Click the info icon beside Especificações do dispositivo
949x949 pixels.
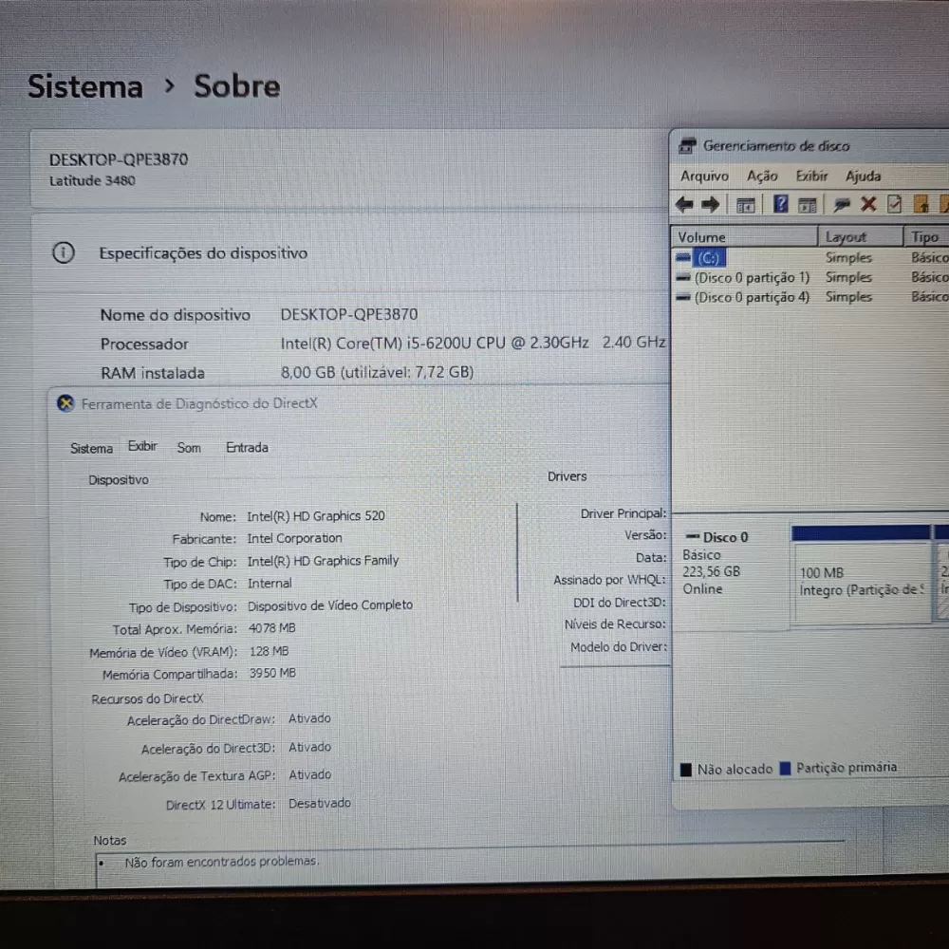pyautogui.click(x=63, y=253)
